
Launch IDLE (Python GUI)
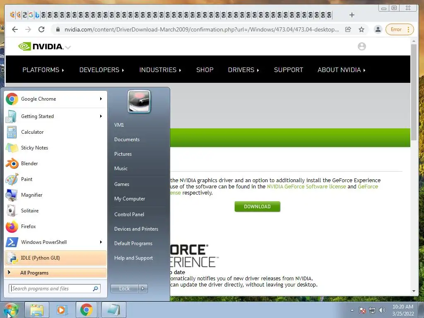pos(55,258)
